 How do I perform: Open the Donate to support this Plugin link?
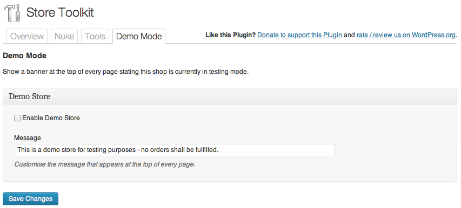tap(299, 35)
